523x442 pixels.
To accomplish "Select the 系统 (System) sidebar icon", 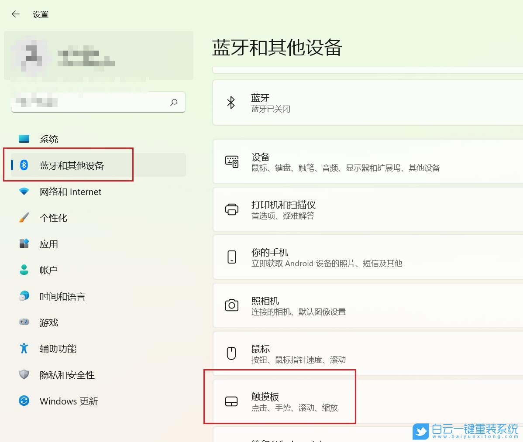I will [x=24, y=139].
